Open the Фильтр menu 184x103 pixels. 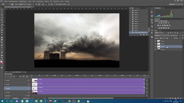point(47,1)
